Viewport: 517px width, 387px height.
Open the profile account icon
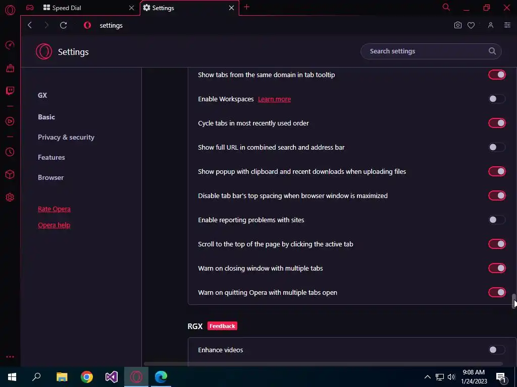491,25
